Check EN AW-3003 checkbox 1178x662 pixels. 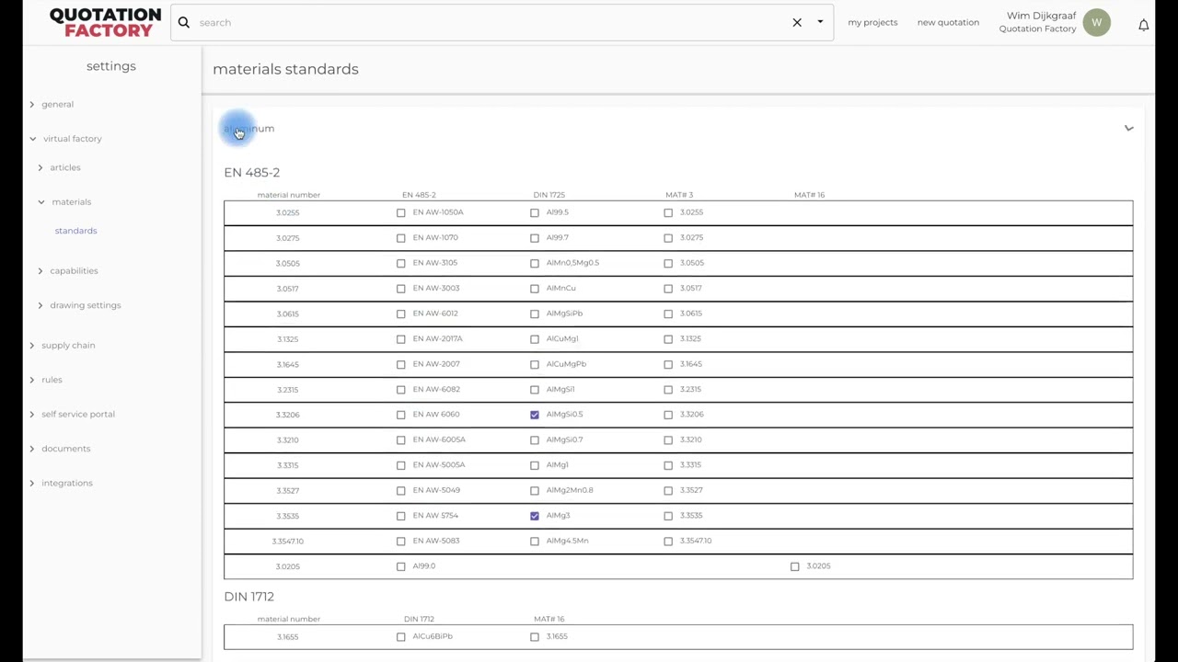click(x=401, y=289)
